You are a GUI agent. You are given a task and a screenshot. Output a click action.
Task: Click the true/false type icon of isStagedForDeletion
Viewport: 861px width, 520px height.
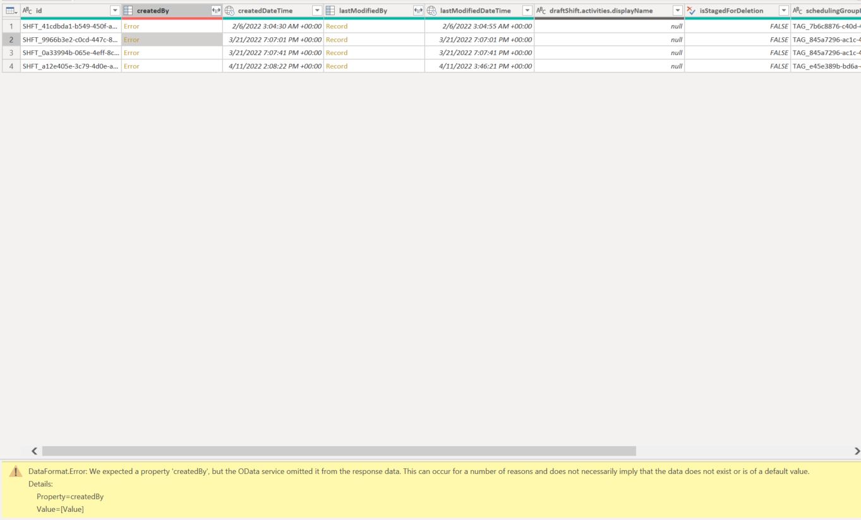click(691, 11)
